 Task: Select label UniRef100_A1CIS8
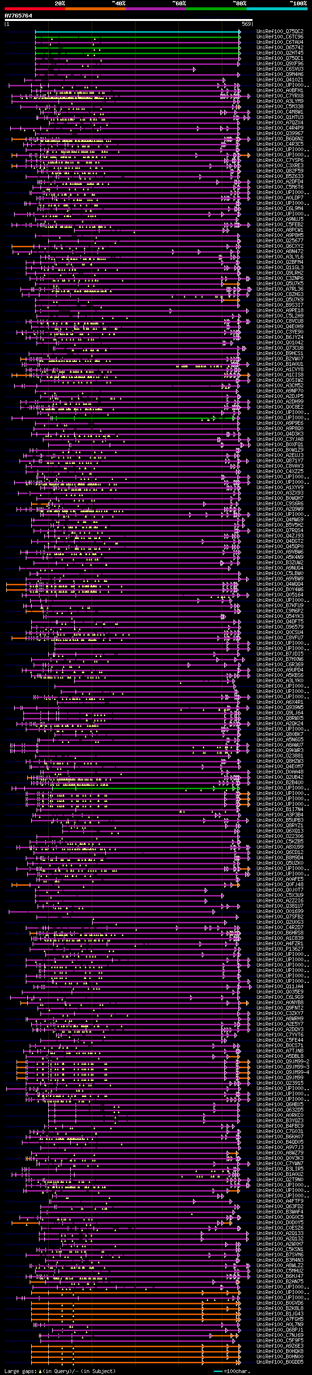click(280, 375)
